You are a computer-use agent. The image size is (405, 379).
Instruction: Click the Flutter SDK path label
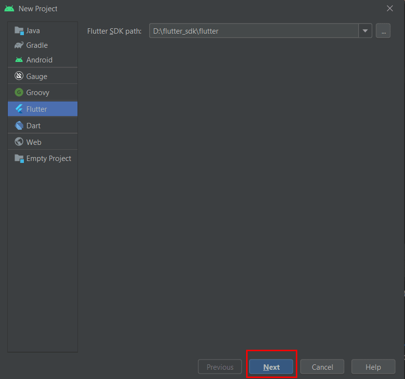[x=115, y=31]
